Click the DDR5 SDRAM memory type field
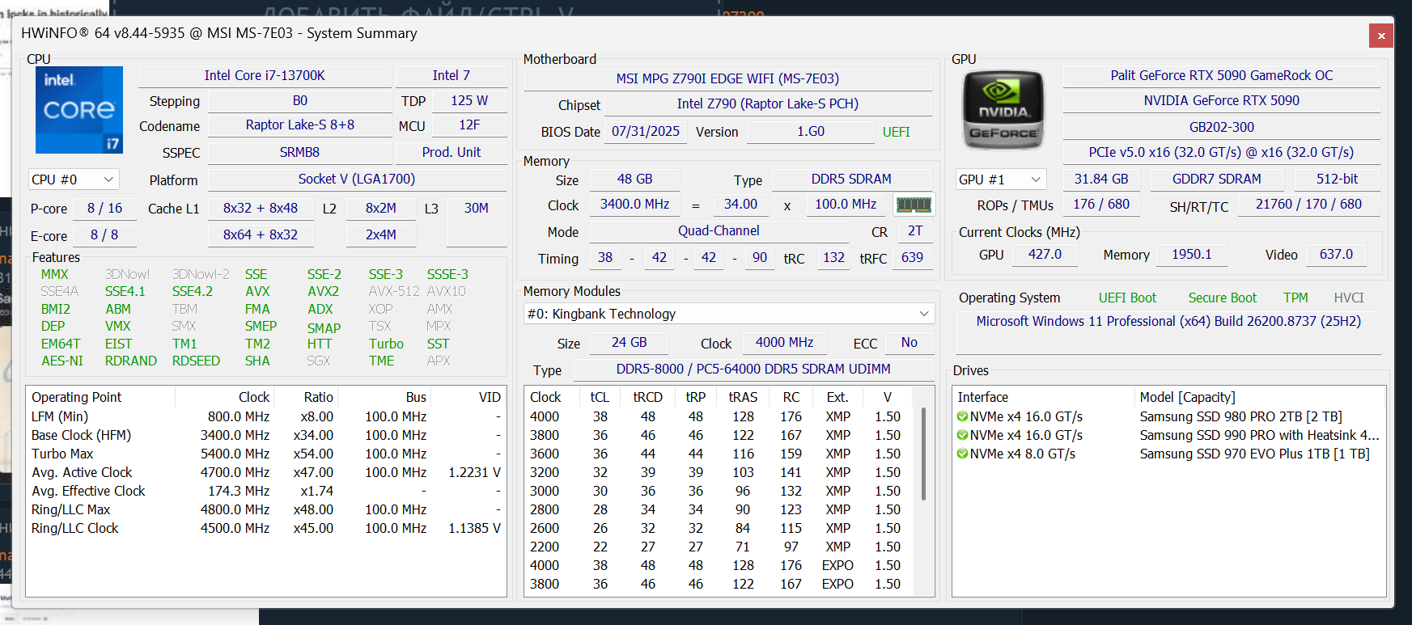 pyautogui.click(x=851, y=179)
